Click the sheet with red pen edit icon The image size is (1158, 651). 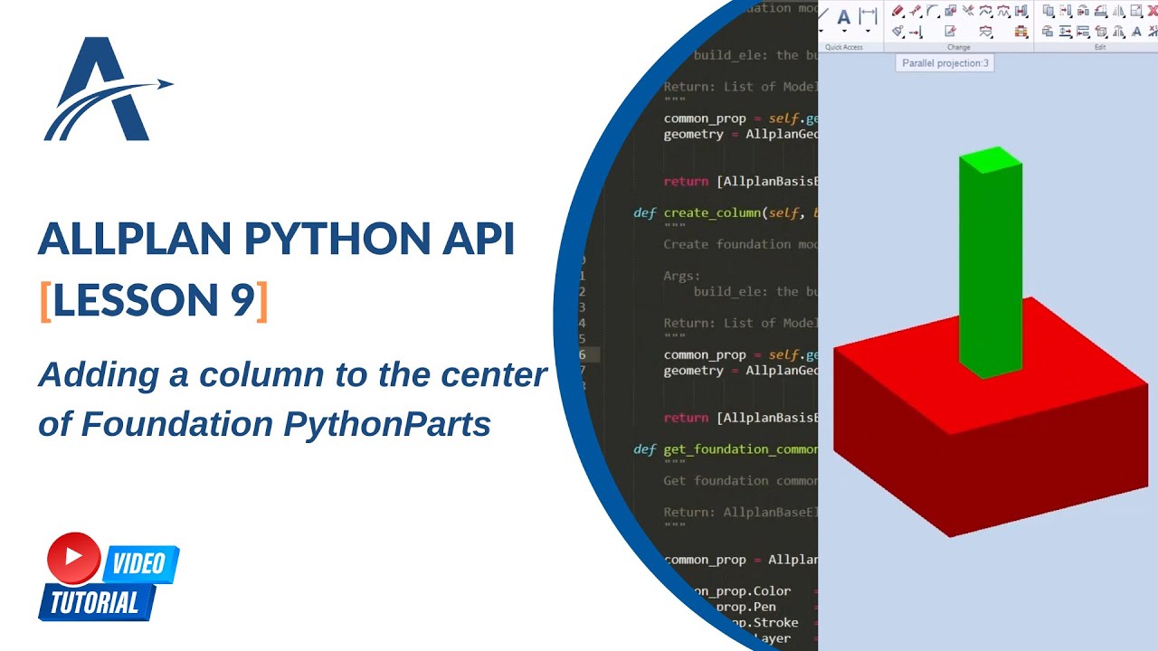951,31
